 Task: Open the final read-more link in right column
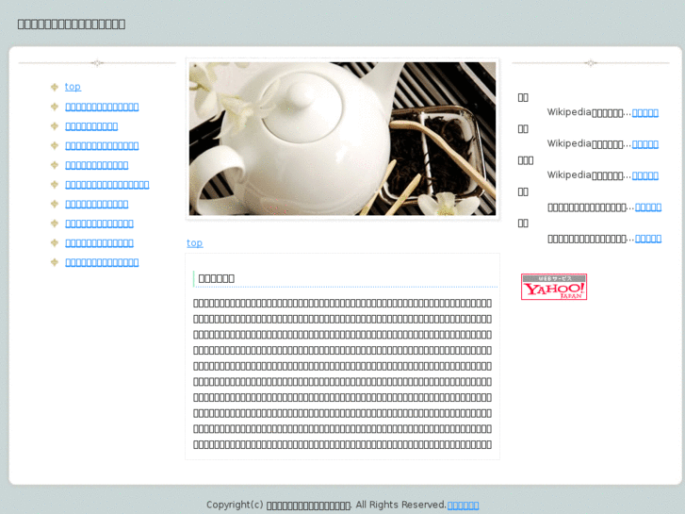(648, 239)
